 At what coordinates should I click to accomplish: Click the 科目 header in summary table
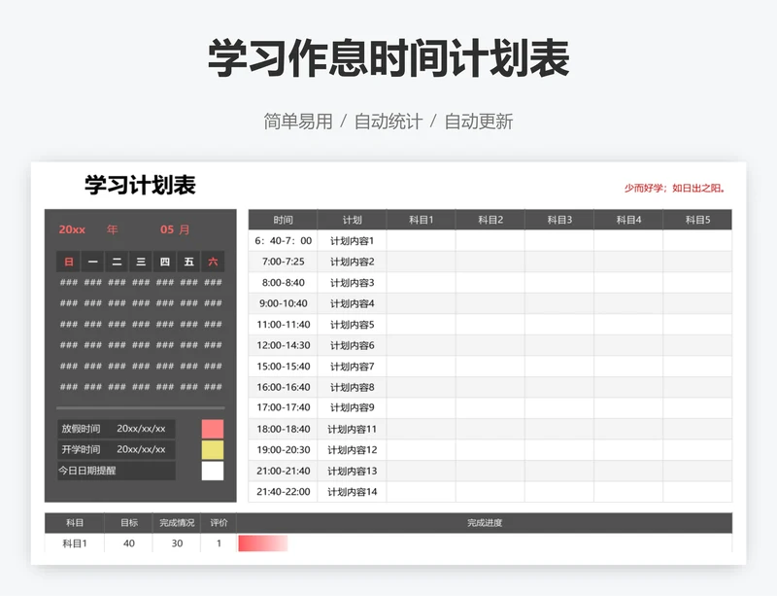click(x=75, y=522)
